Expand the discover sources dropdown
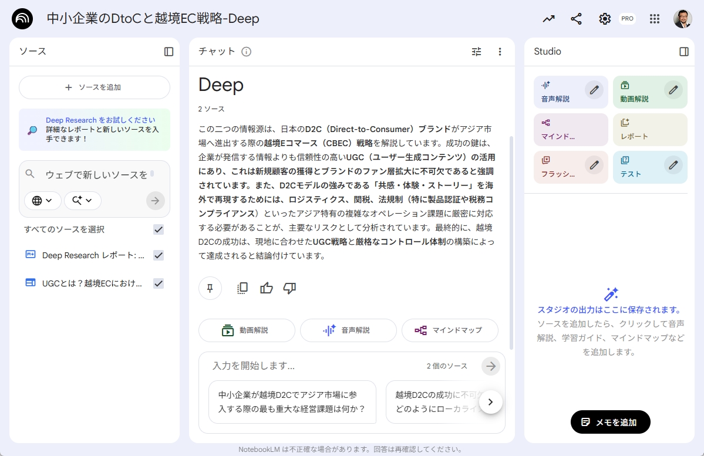Viewport: 704px width, 456px height. [x=82, y=200]
